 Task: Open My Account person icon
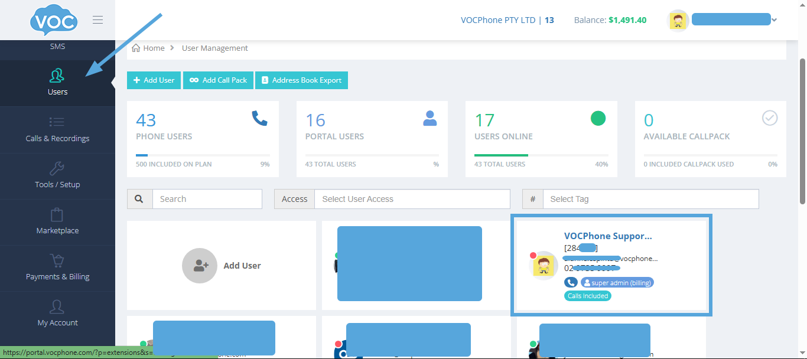point(57,306)
